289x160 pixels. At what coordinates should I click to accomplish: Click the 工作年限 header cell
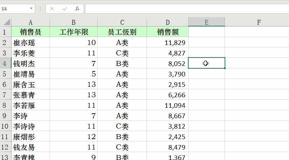73,32
